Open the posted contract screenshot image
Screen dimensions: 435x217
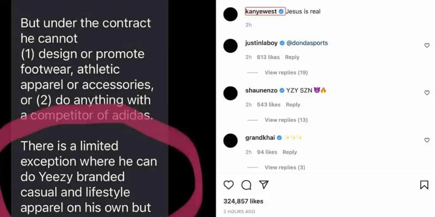[x=108, y=108]
